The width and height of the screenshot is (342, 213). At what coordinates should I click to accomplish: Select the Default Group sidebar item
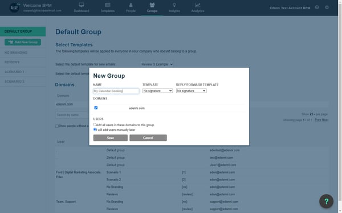point(23,31)
